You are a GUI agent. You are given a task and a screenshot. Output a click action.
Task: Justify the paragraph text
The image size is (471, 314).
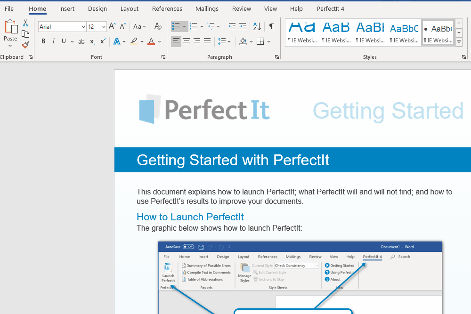pos(207,41)
